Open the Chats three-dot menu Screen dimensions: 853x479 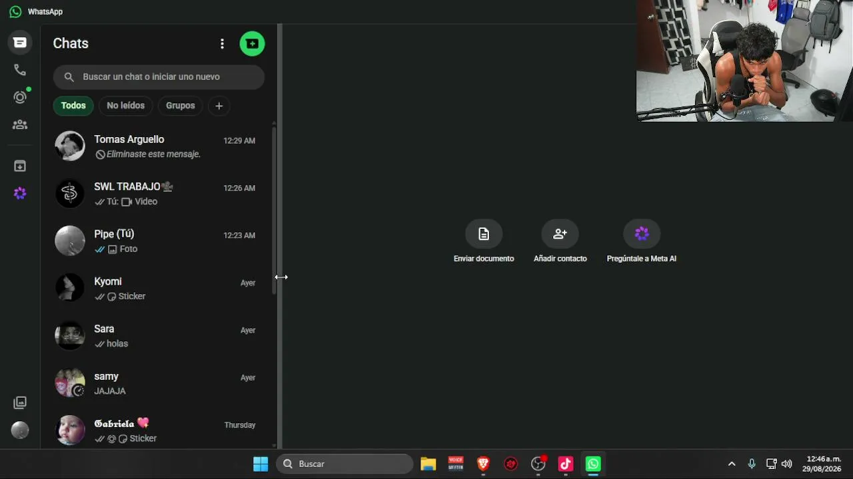coord(222,44)
